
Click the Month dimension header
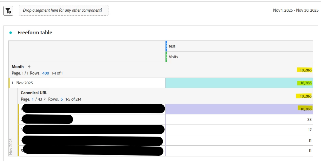pos(18,67)
